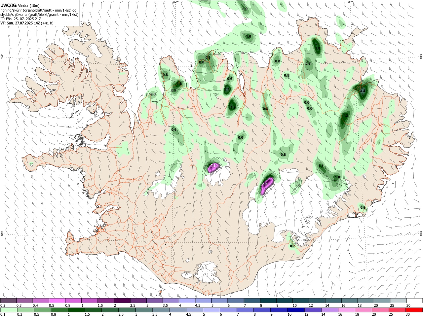Click the darkest green rain swatch between 1 and 1.5
Image resolution: width=423 pixels, height=317 pixels.
coord(76,310)
